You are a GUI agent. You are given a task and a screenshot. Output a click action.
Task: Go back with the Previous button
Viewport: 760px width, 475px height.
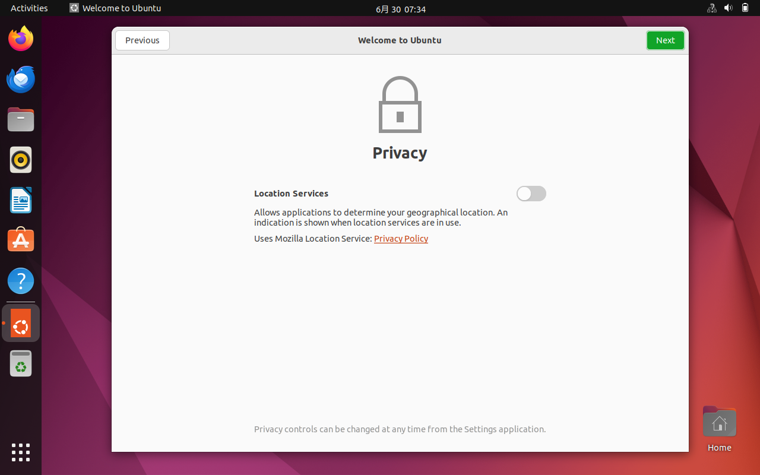(142, 40)
